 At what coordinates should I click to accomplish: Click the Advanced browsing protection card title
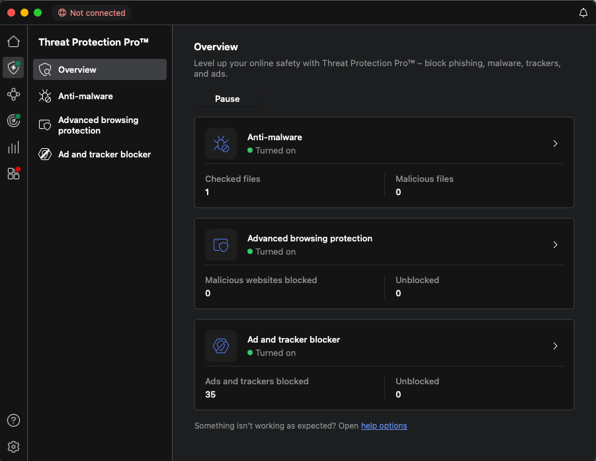310,238
